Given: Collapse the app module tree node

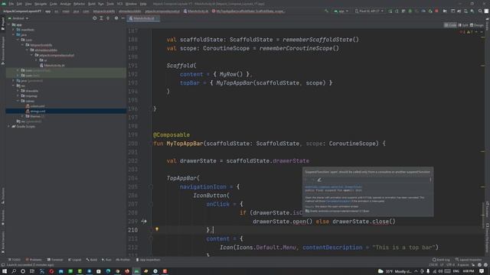Looking at the screenshot, I should point(8,24).
